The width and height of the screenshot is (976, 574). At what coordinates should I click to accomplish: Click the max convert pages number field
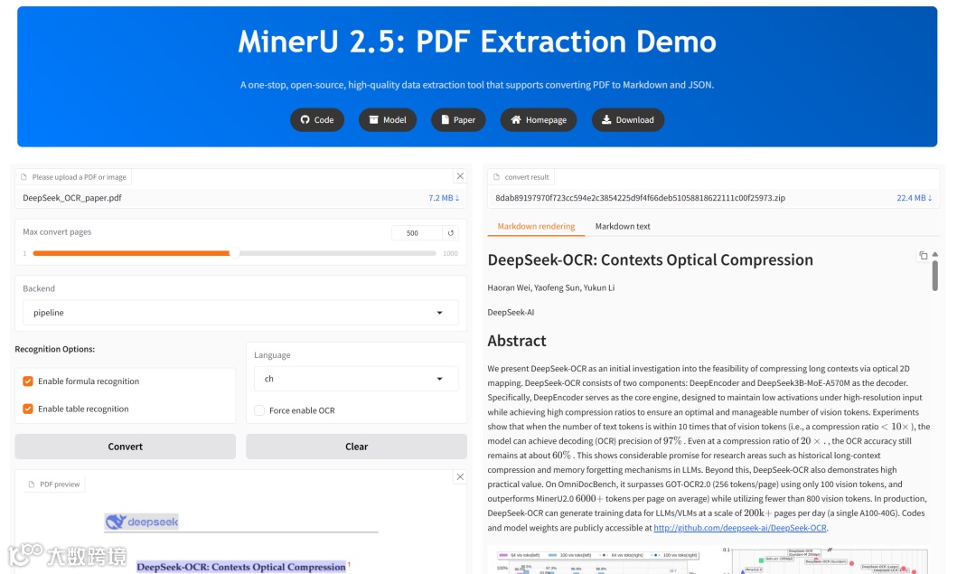tap(417, 233)
